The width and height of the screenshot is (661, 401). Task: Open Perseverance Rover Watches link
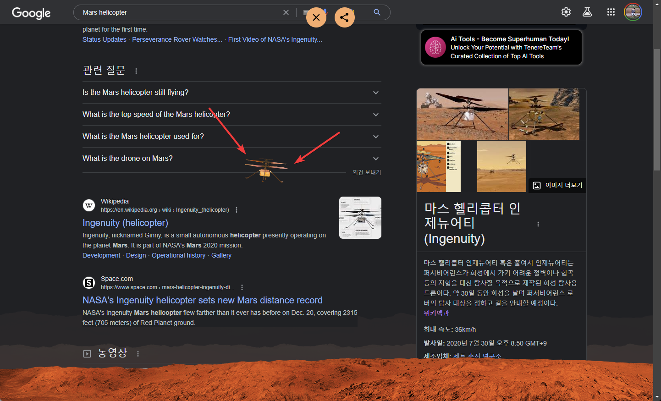177,39
